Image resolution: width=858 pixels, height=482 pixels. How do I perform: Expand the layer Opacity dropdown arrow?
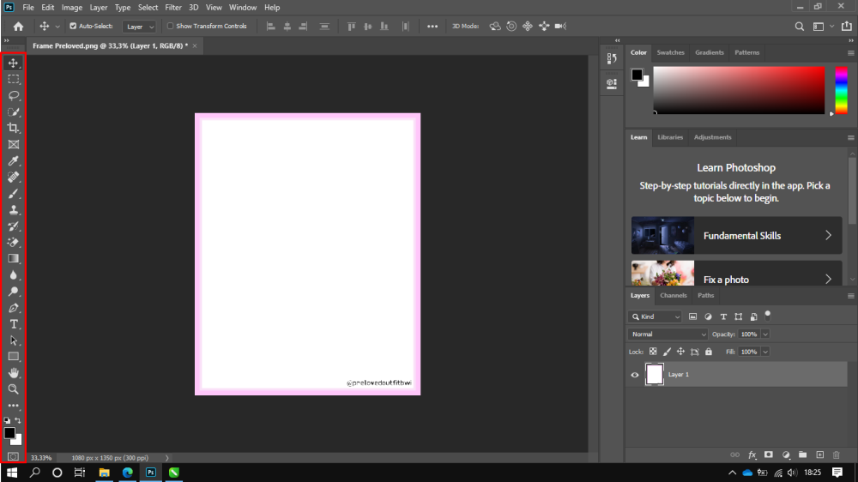(x=765, y=334)
